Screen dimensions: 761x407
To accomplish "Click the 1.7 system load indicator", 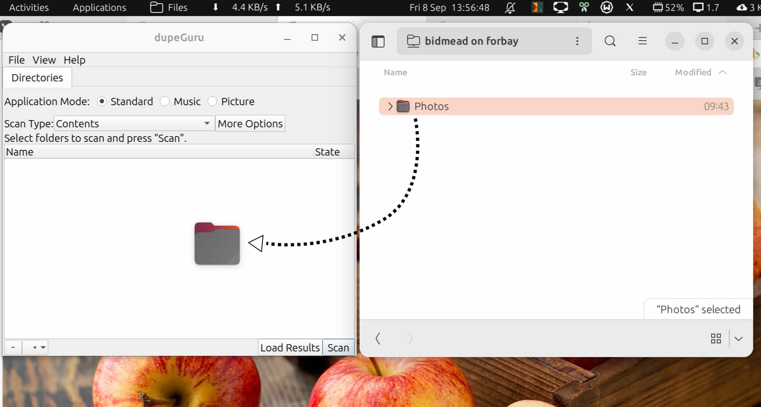I will pos(706,8).
